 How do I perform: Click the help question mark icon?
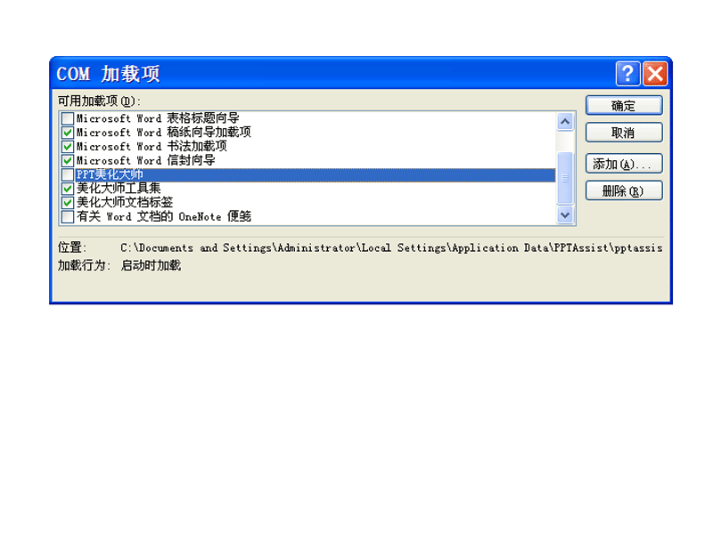(x=627, y=74)
